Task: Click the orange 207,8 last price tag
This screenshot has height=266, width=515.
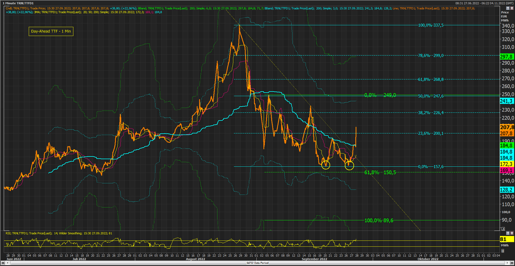Action: (x=507, y=127)
